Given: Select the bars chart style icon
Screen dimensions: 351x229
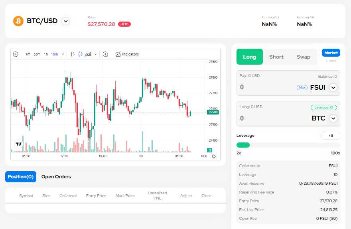Looking at the screenshot, I should click(x=73, y=54).
